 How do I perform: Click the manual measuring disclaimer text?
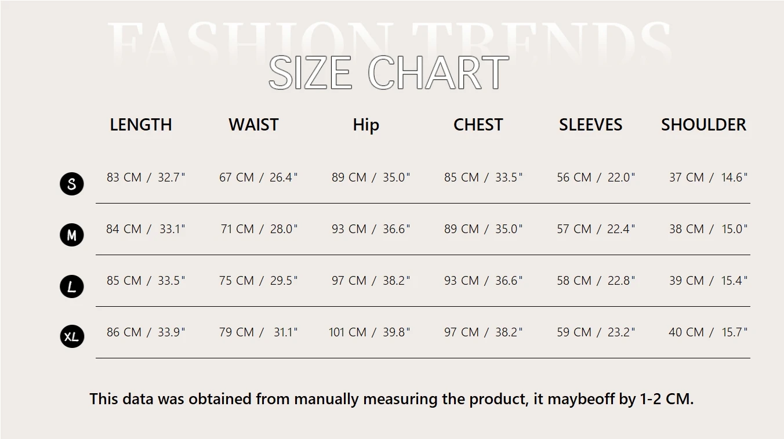(x=391, y=399)
